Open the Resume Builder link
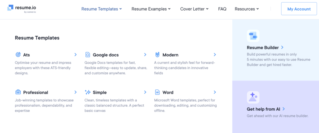Image resolution: width=319 pixels, height=133 pixels. tap(265, 48)
